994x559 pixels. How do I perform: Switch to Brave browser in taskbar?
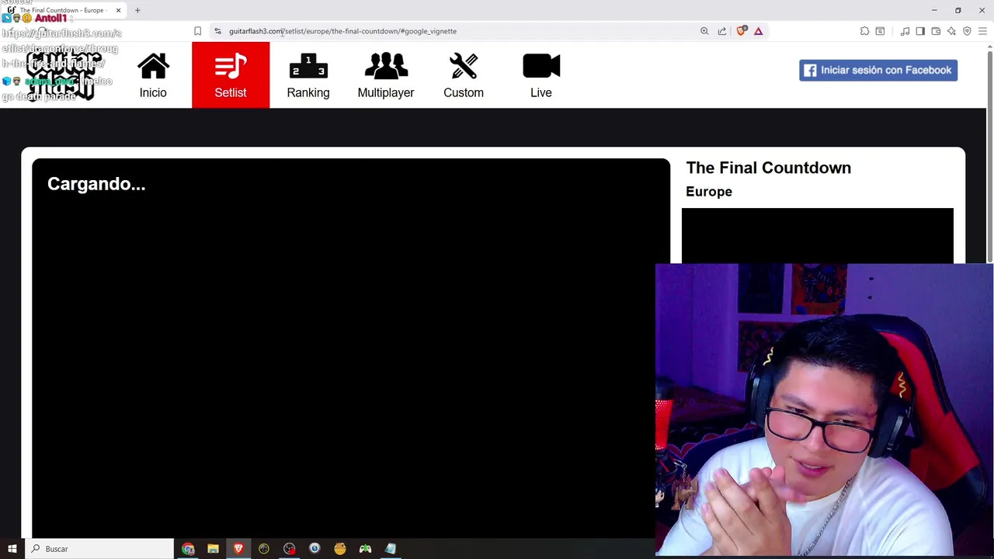coord(238,549)
